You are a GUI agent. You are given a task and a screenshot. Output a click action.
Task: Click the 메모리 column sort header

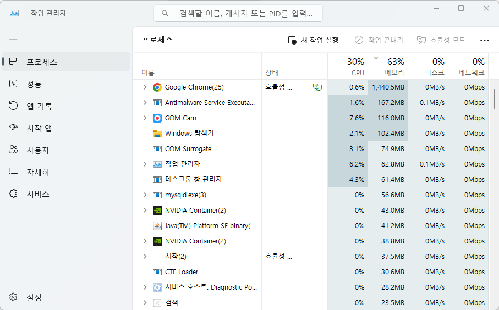(388, 66)
